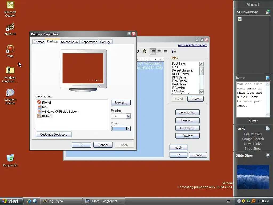Click Preview button in BGInfo

coord(187,136)
